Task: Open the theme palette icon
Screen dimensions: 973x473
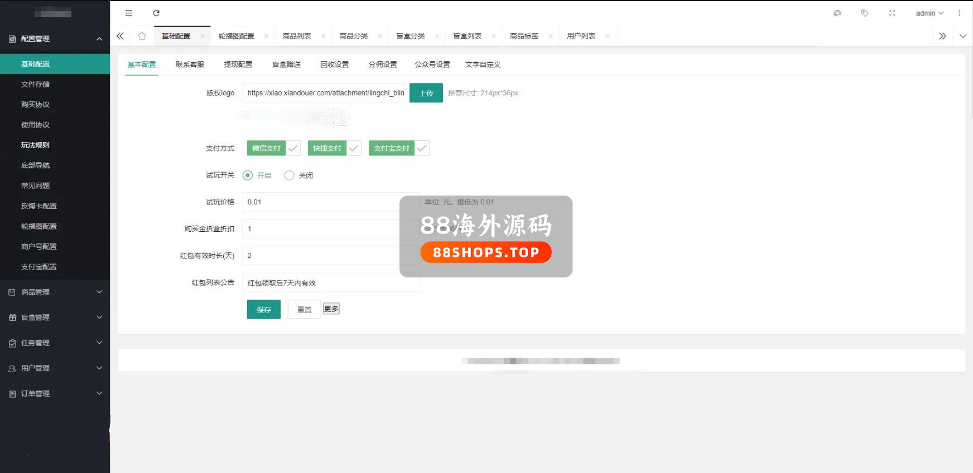Action: pyautogui.click(x=837, y=13)
